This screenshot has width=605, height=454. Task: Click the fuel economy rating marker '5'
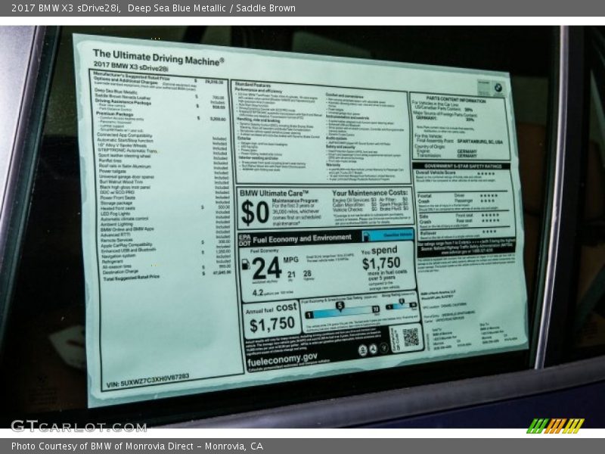pyautogui.click(x=340, y=306)
